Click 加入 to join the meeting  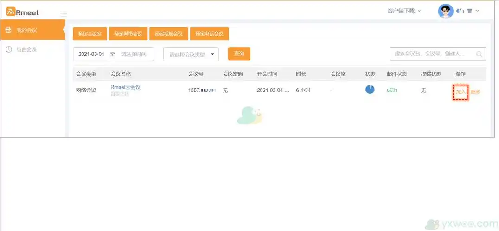click(461, 92)
